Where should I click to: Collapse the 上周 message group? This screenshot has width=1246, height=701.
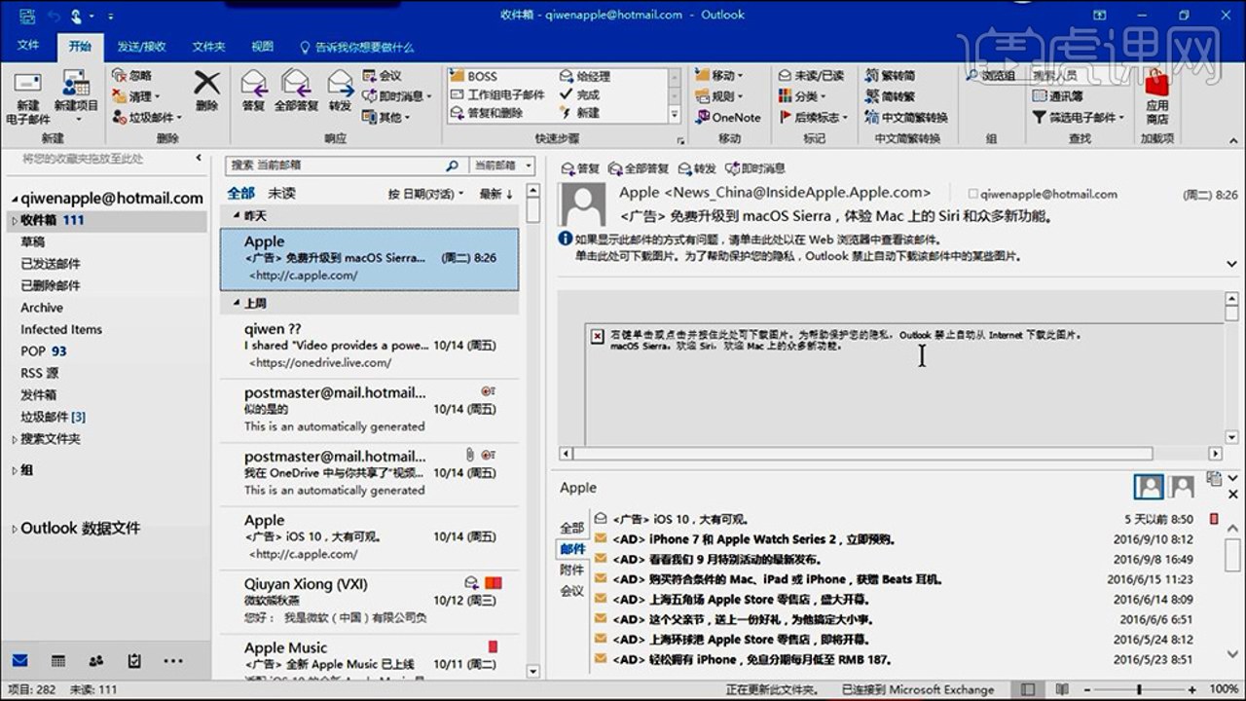point(237,304)
